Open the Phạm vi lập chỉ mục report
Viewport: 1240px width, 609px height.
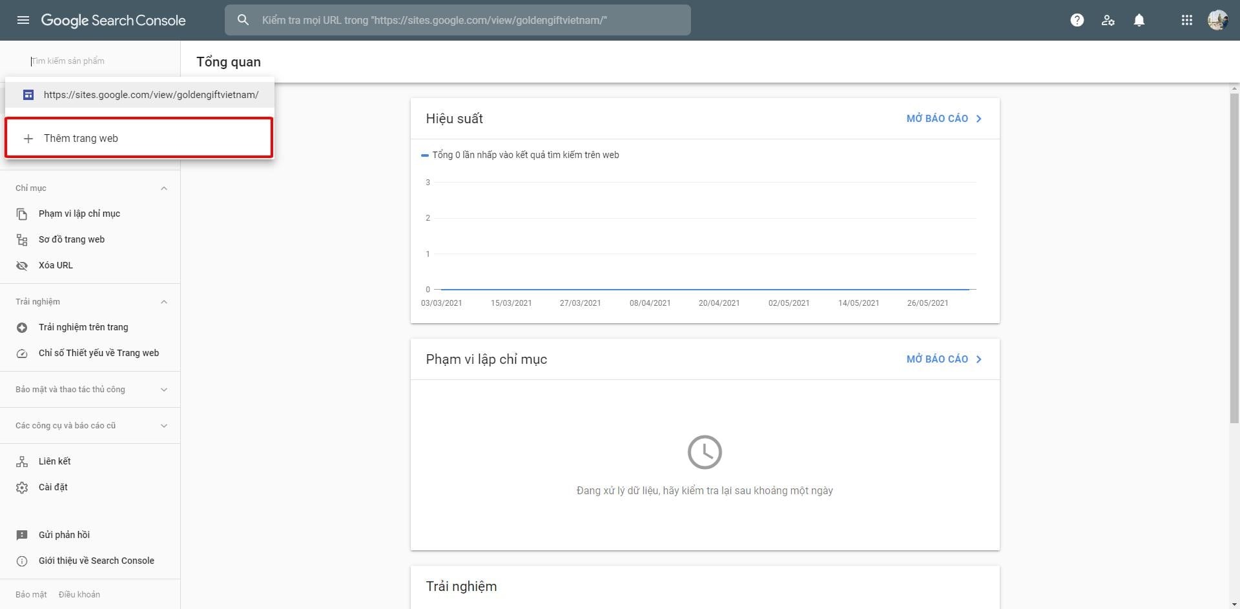click(x=944, y=359)
